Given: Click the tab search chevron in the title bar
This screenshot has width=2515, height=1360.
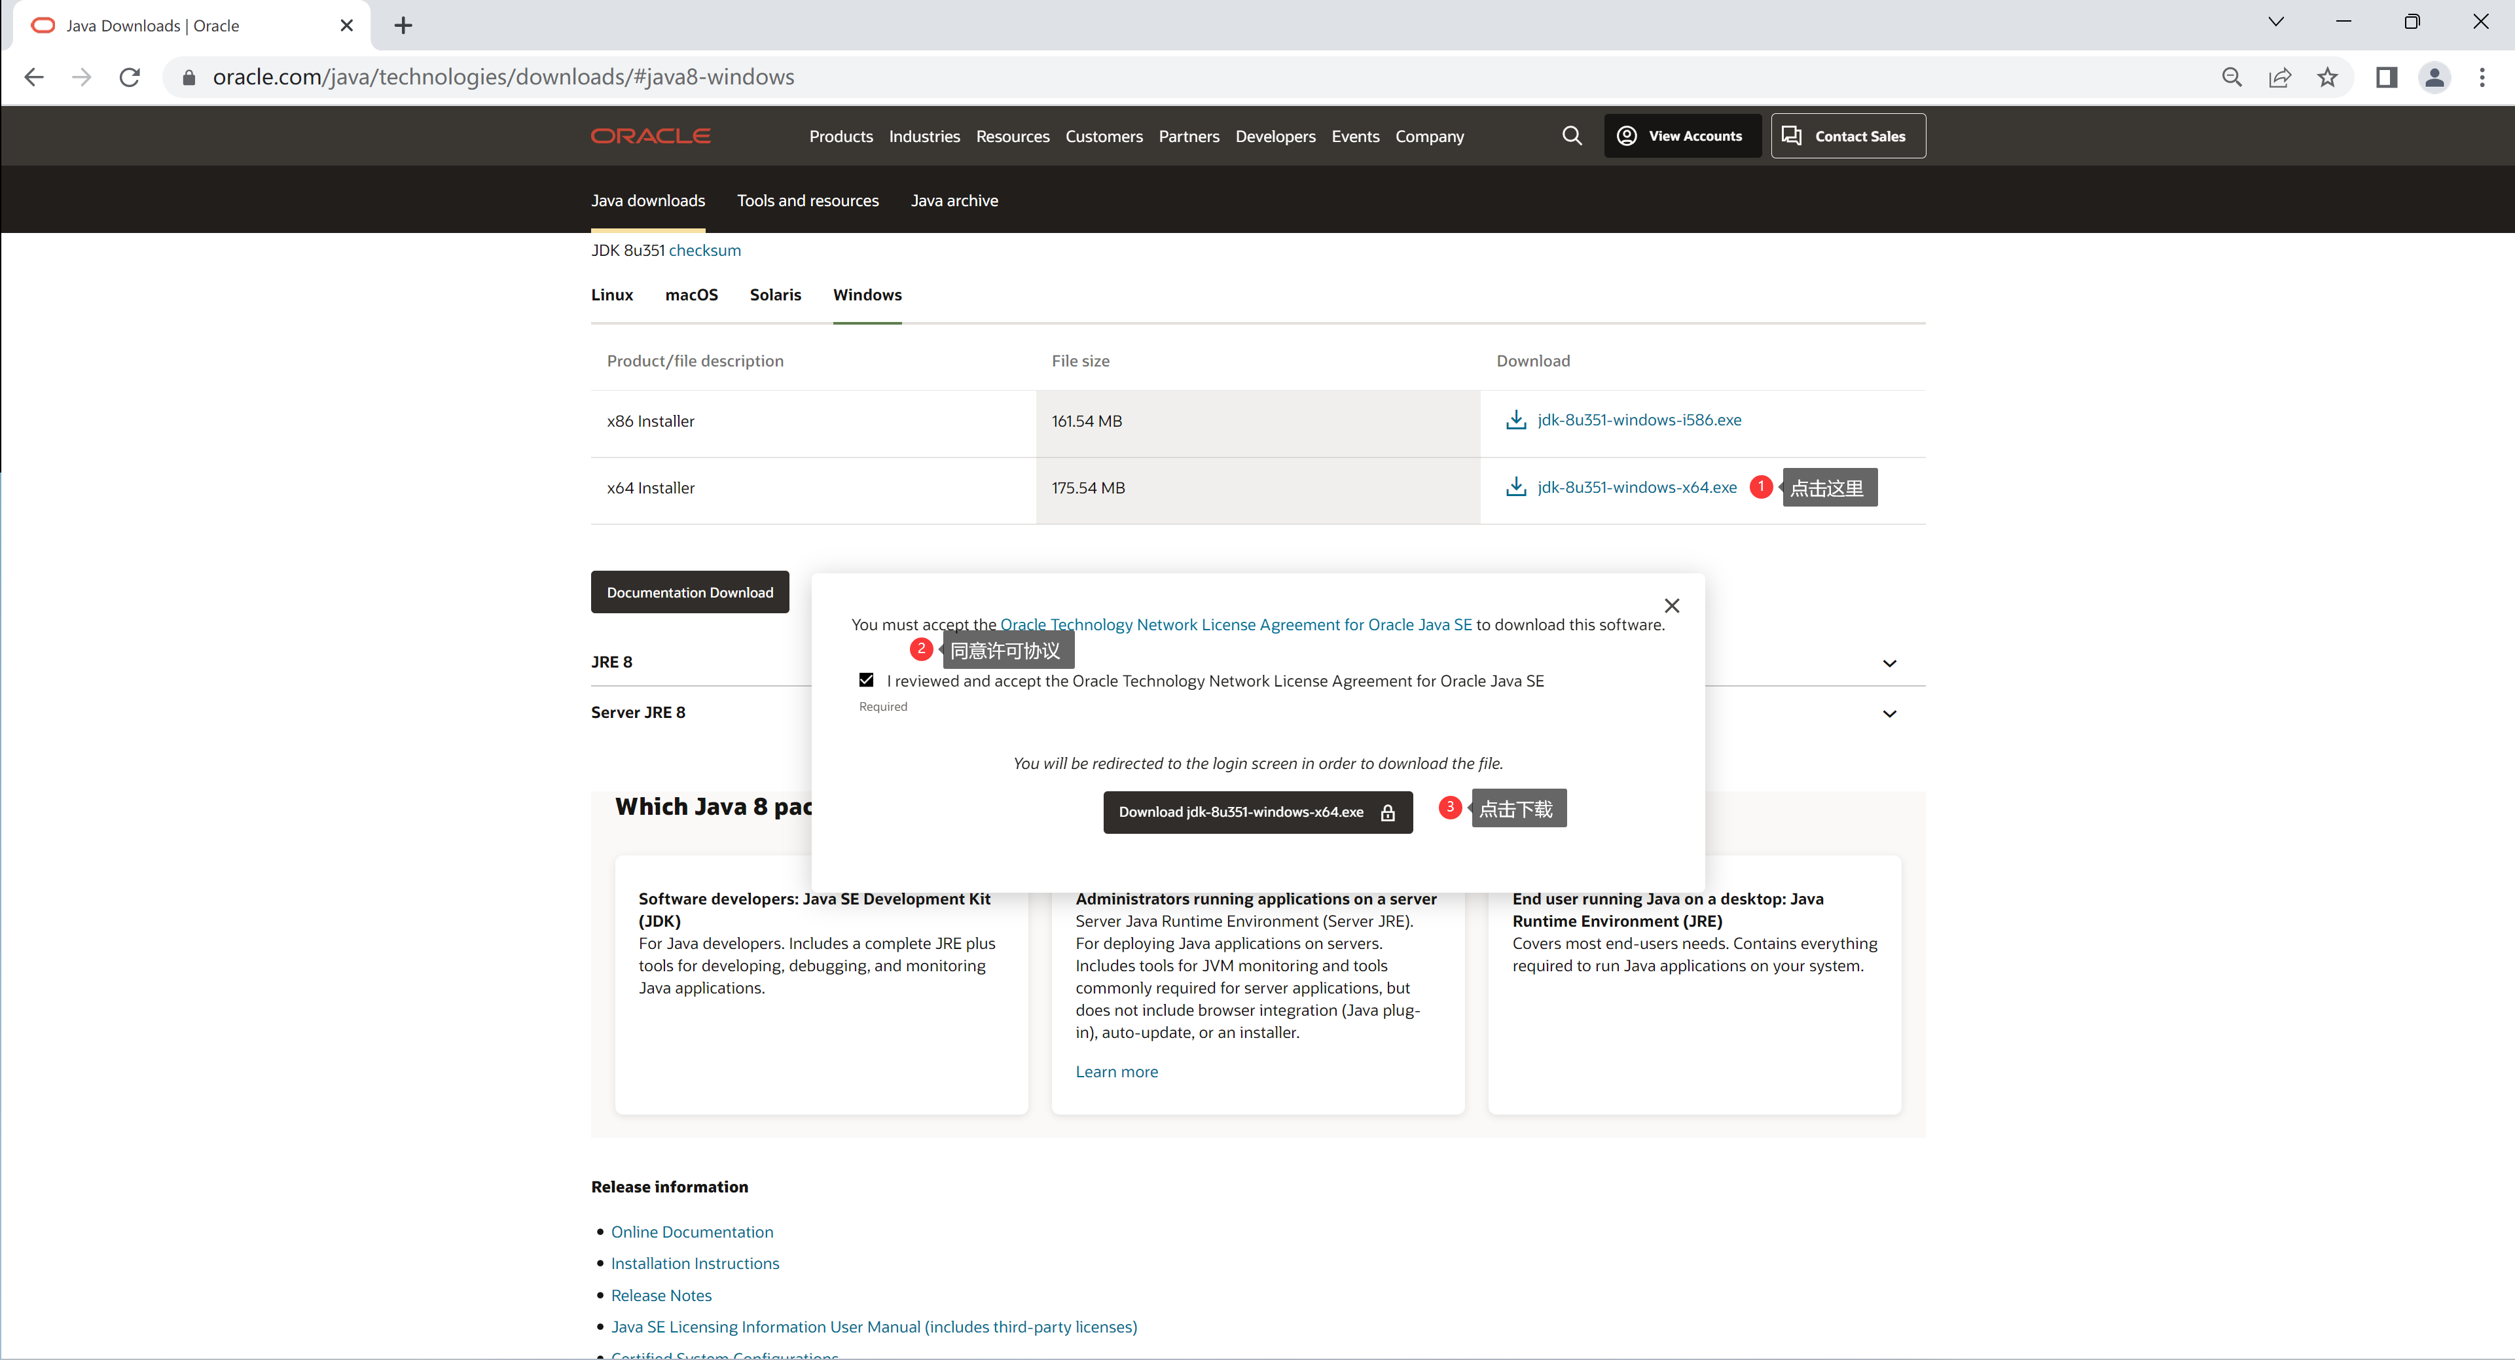Looking at the screenshot, I should point(2276,22).
